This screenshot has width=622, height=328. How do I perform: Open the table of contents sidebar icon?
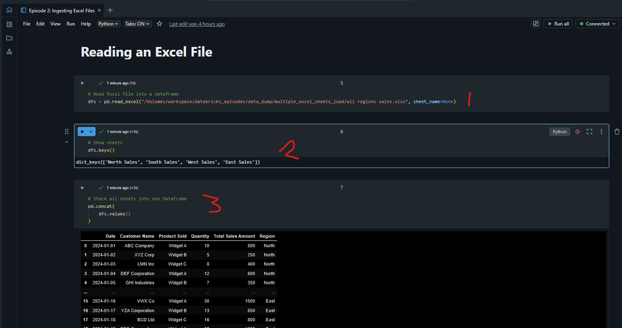coord(9,24)
